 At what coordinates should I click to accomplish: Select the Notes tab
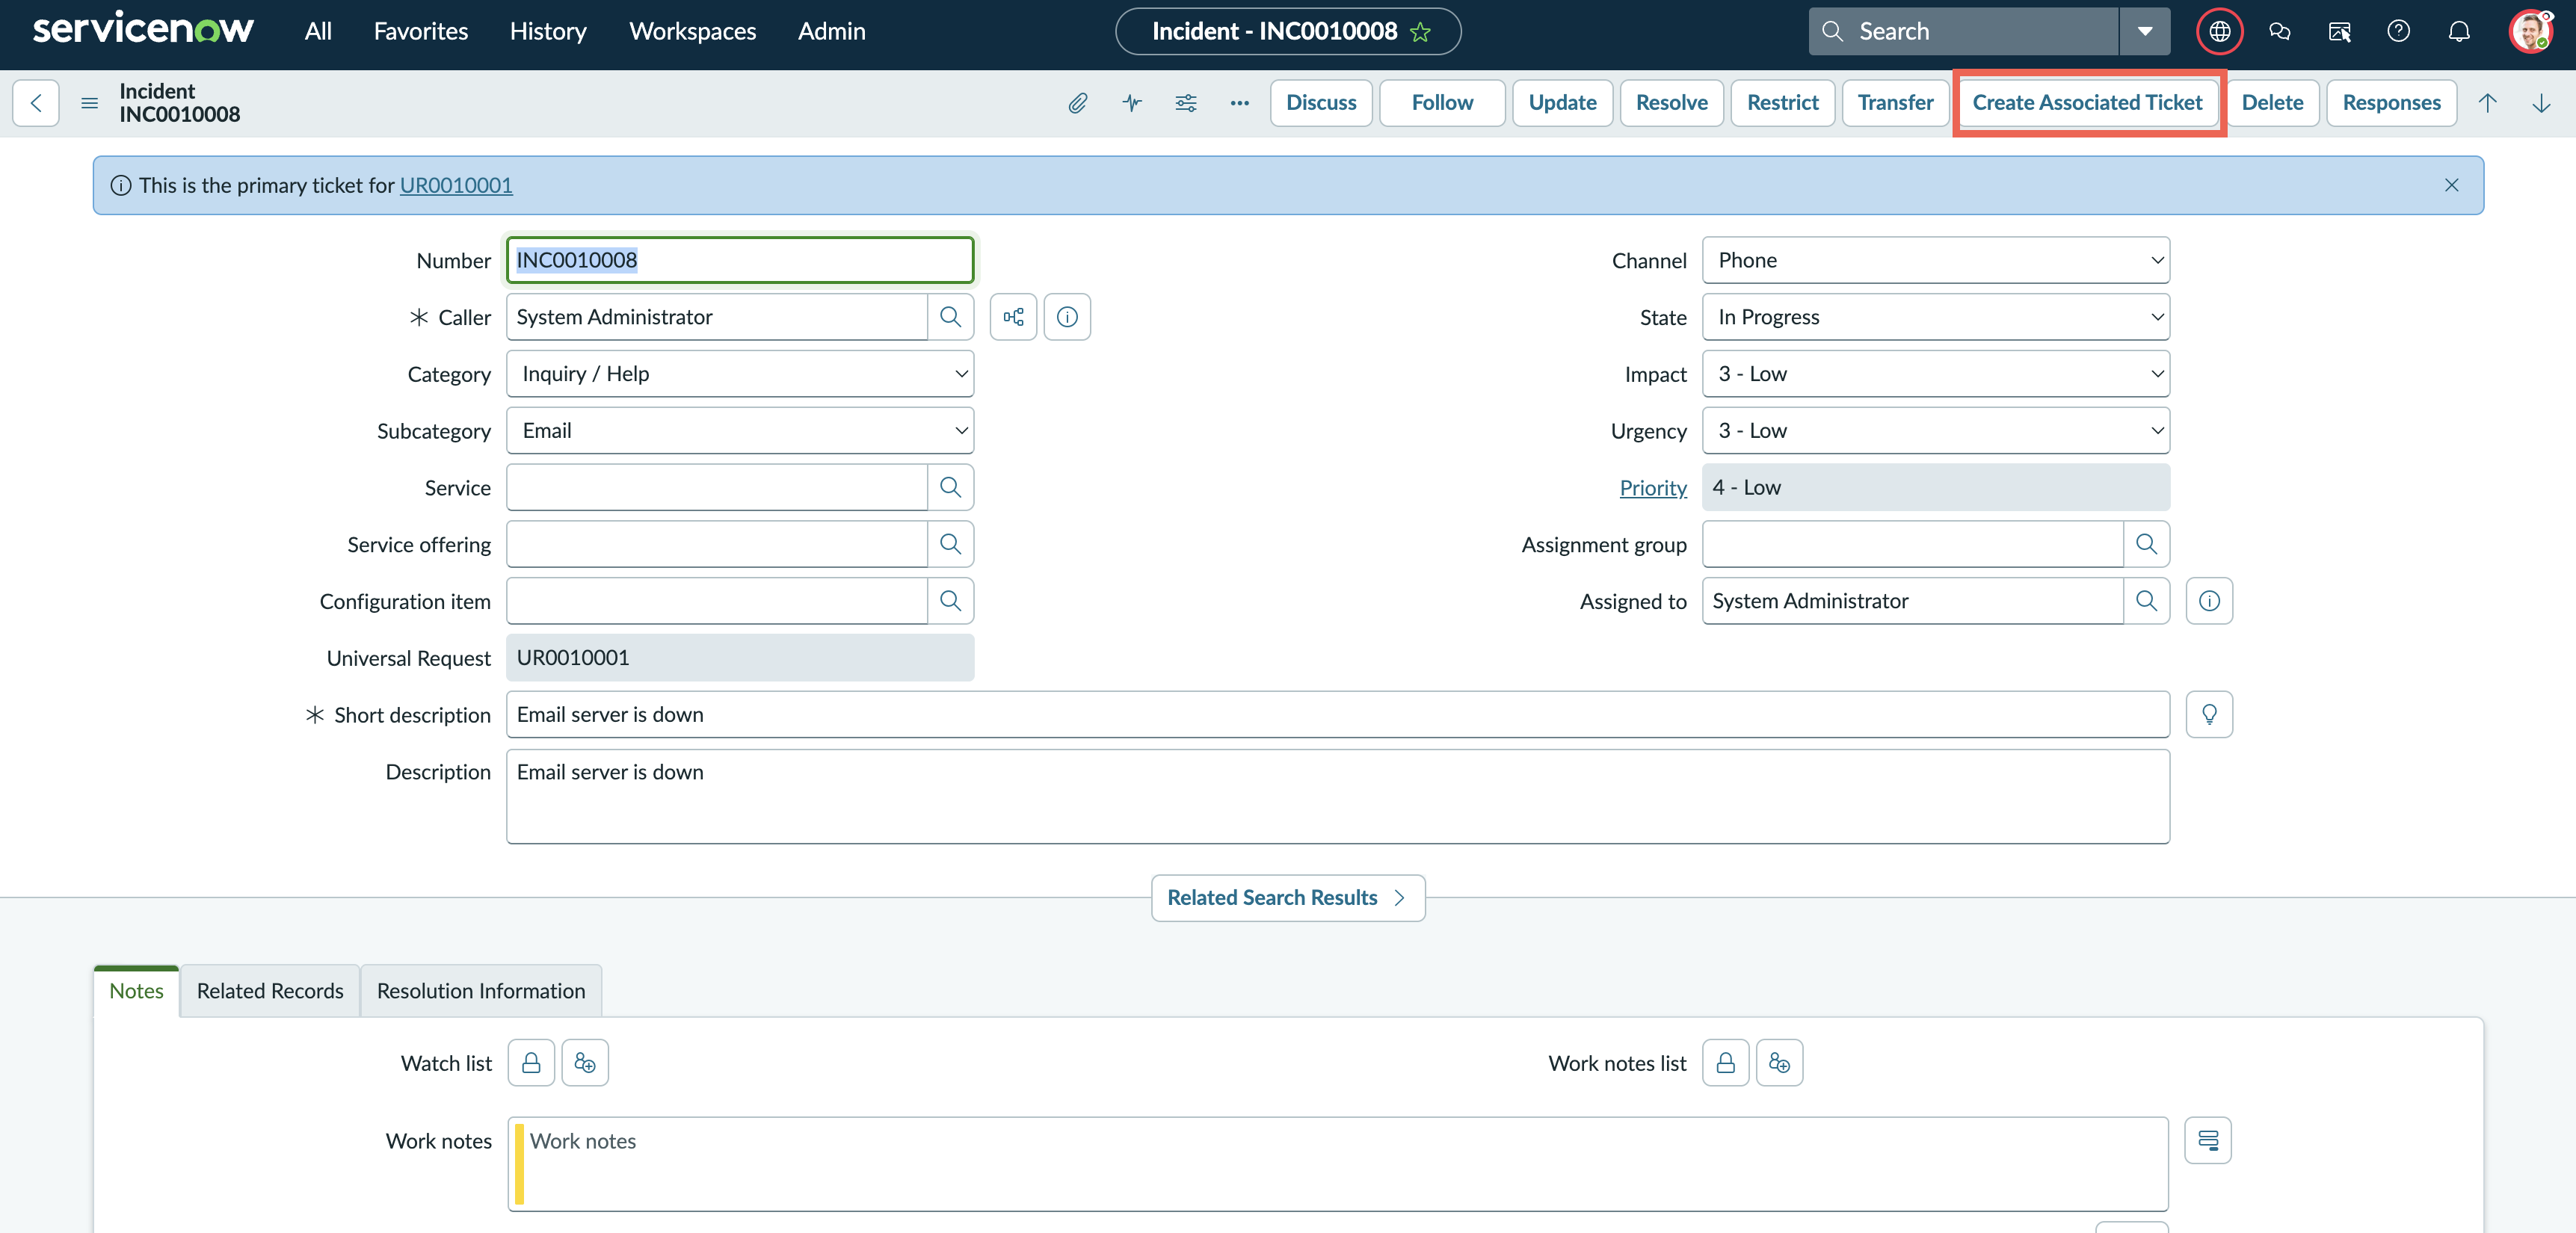point(136,991)
